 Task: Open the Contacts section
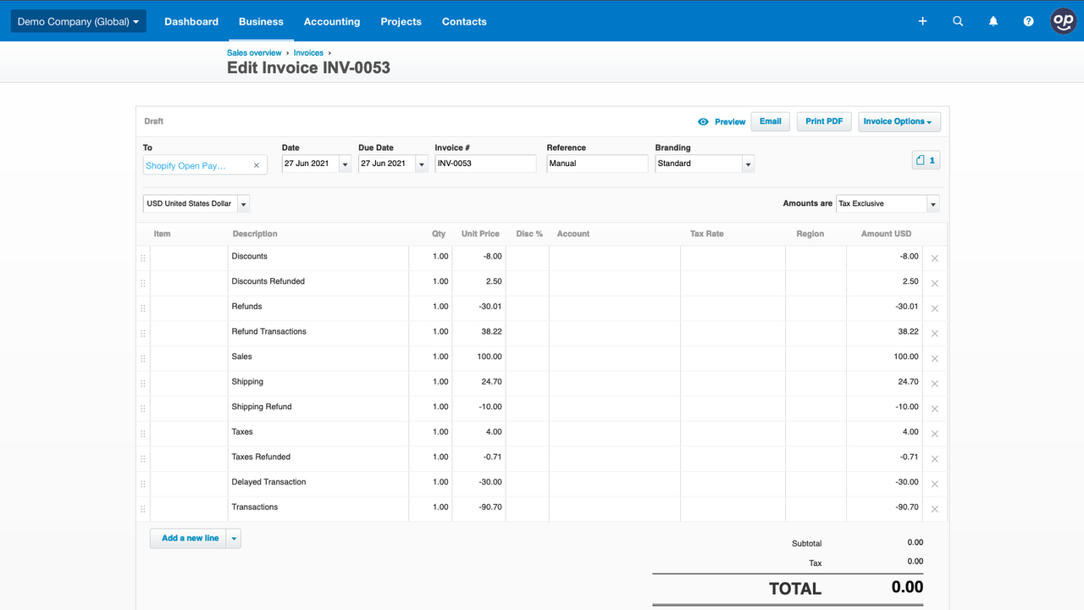tap(464, 21)
